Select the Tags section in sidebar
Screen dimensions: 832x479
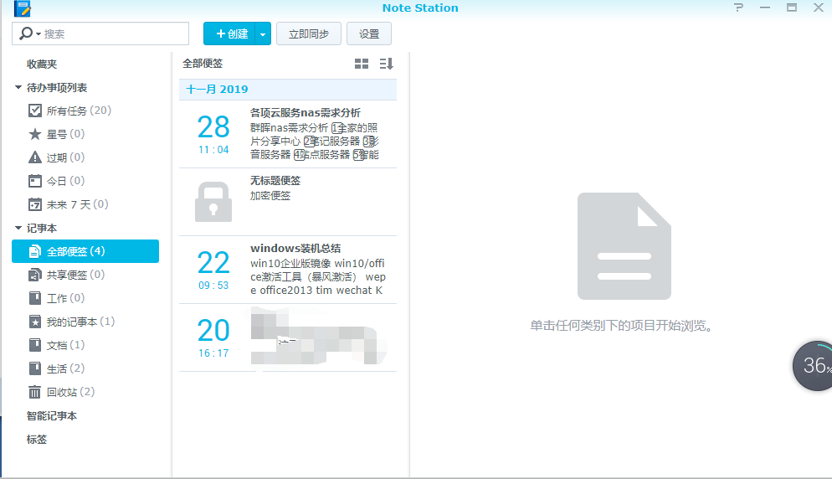(37, 439)
